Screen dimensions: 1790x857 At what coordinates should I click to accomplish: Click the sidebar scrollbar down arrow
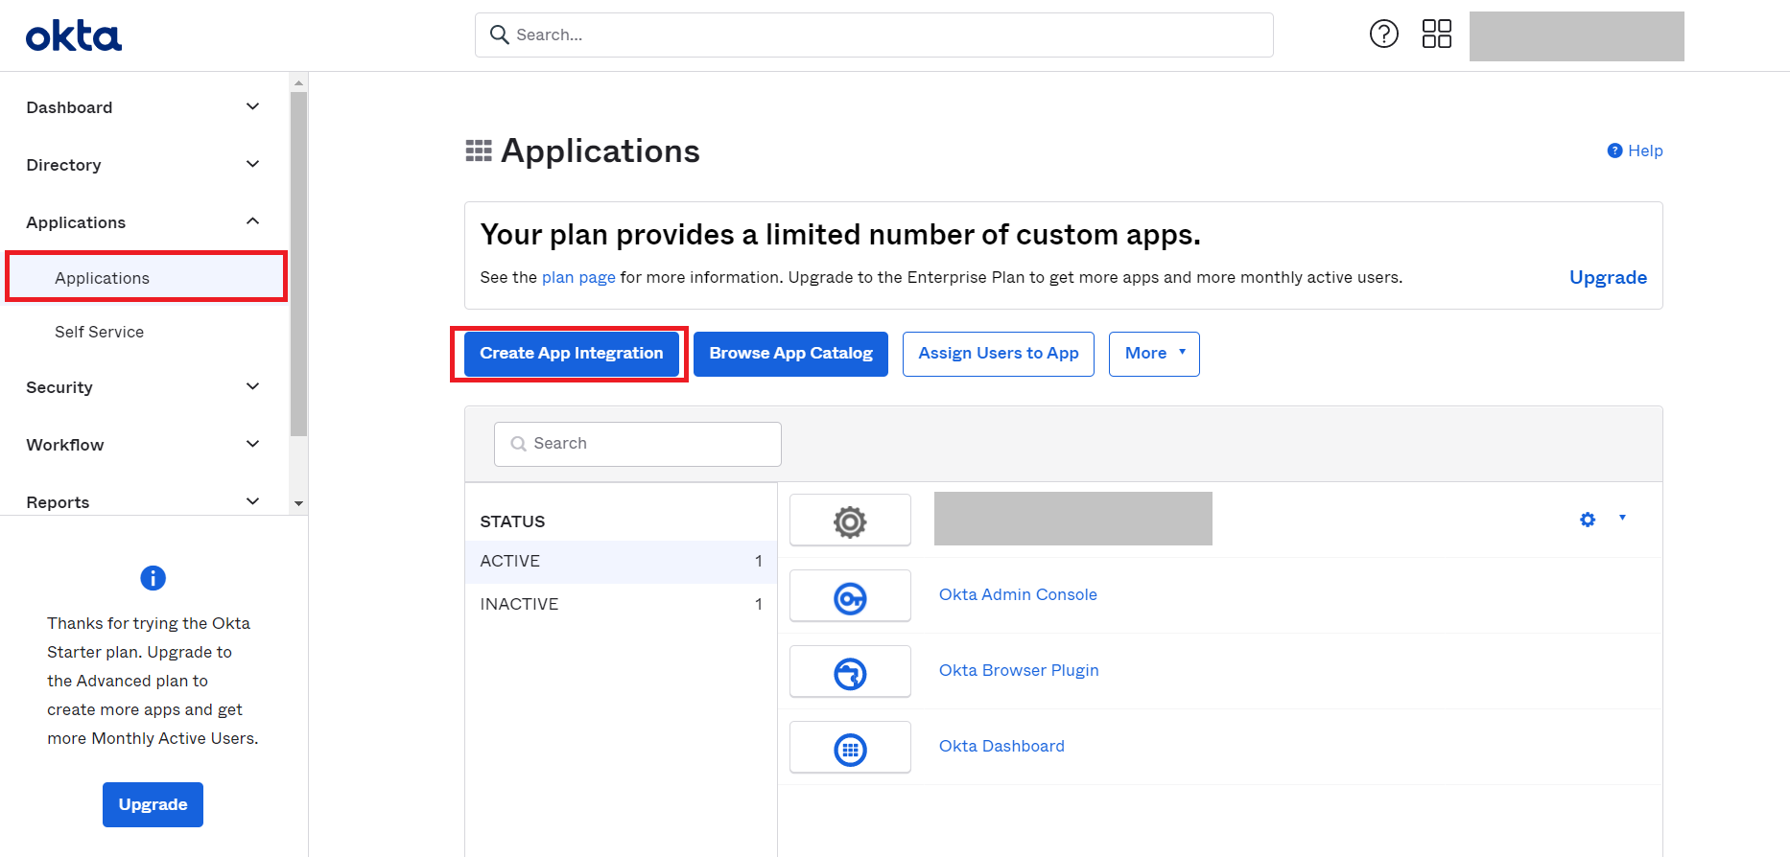click(298, 503)
